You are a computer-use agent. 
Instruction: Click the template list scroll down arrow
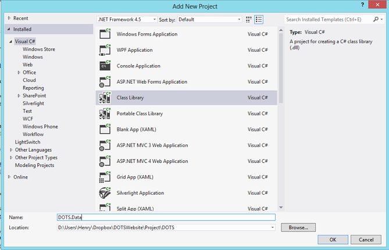(x=281, y=208)
